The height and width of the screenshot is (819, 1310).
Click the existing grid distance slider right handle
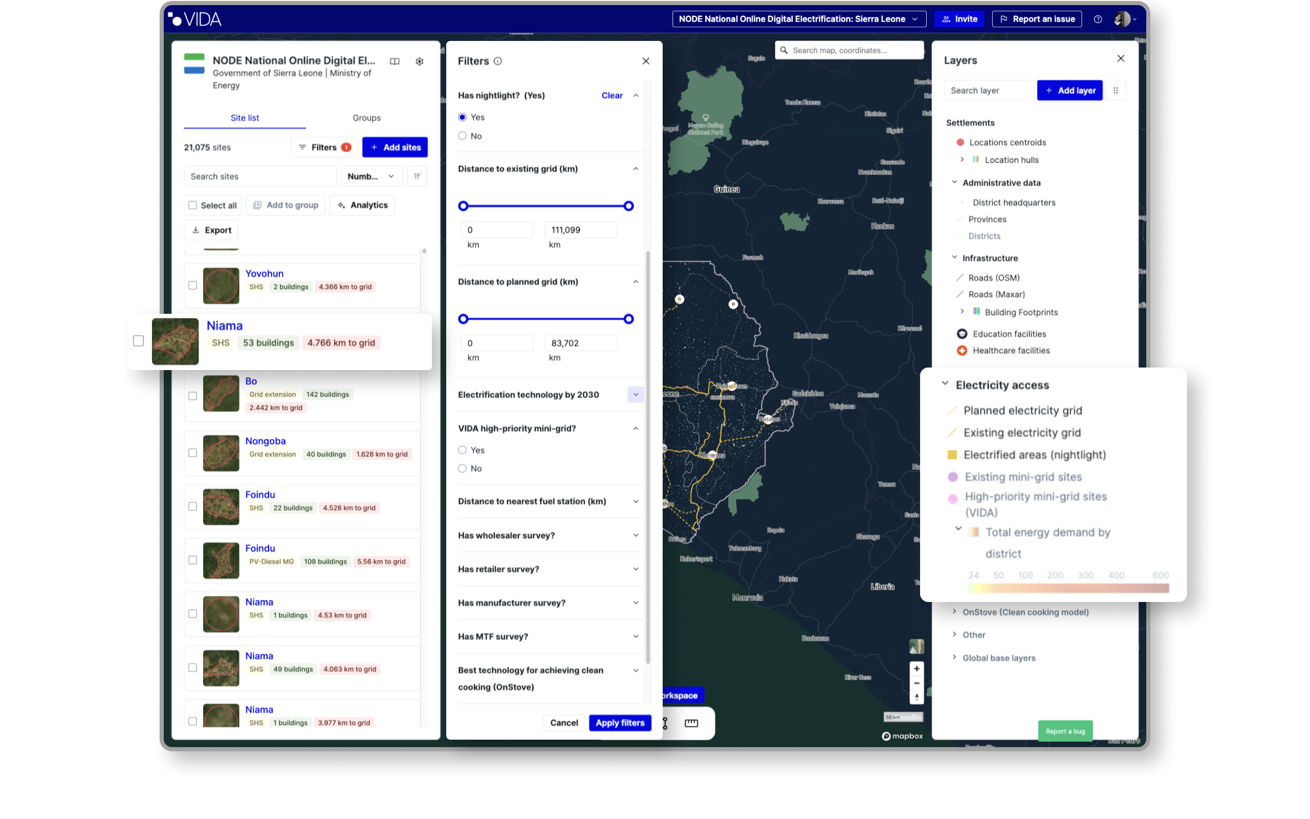pos(628,206)
